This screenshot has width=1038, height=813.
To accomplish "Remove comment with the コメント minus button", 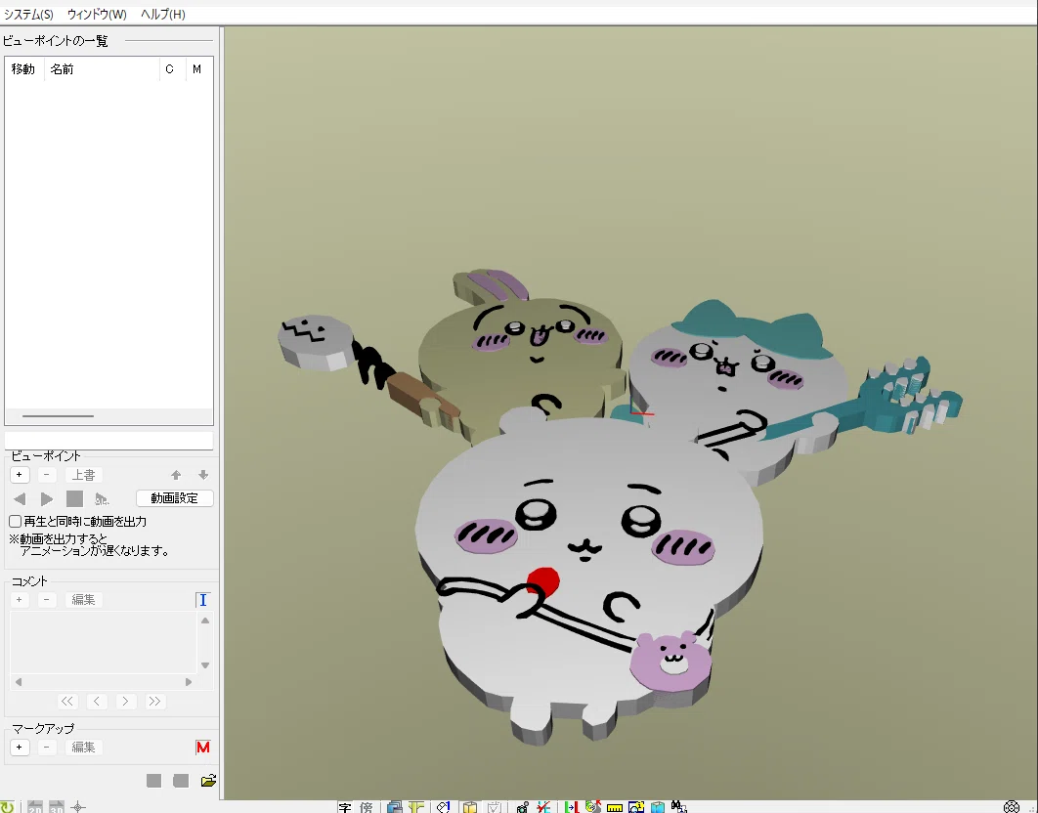I will click(x=46, y=599).
